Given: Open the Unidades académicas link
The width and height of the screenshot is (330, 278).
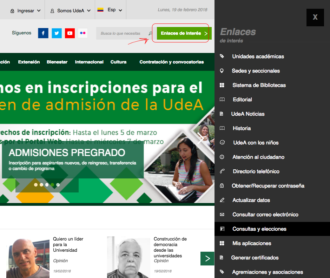Looking at the screenshot, I should click(258, 56).
